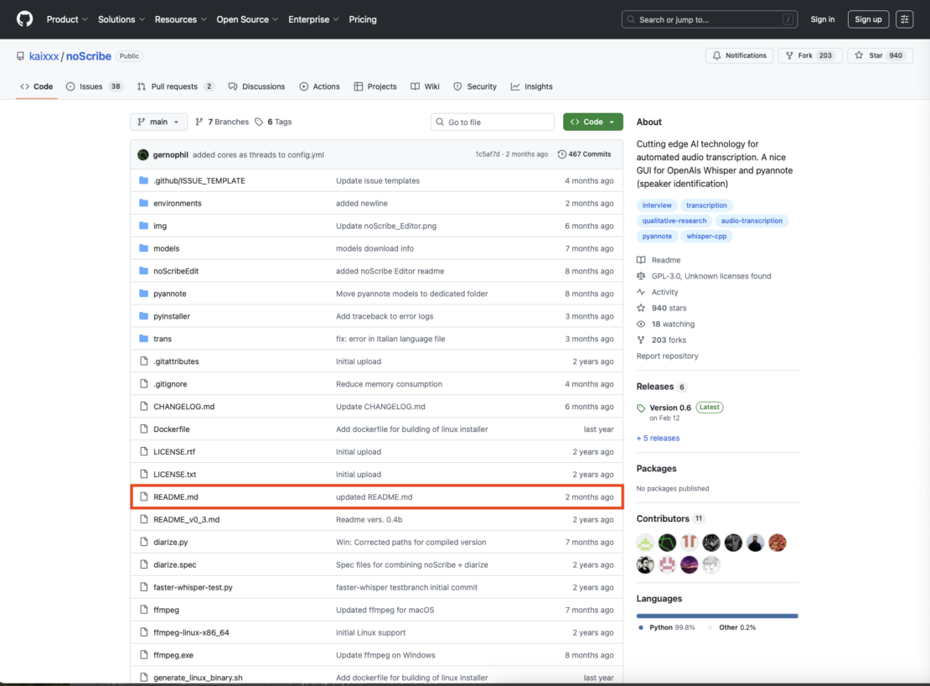This screenshot has width=930, height=686.
Task: Click the pulse icon beside Activity
Action: pos(641,292)
